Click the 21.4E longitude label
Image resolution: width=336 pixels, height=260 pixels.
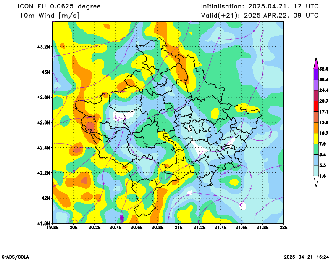[220, 227]
